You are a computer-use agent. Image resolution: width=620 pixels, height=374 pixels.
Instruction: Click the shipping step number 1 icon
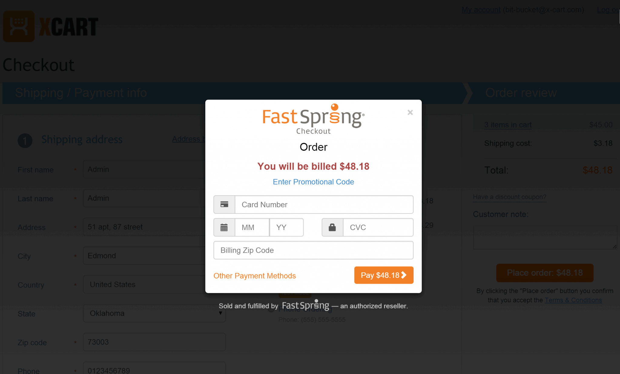tap(25, 140)
